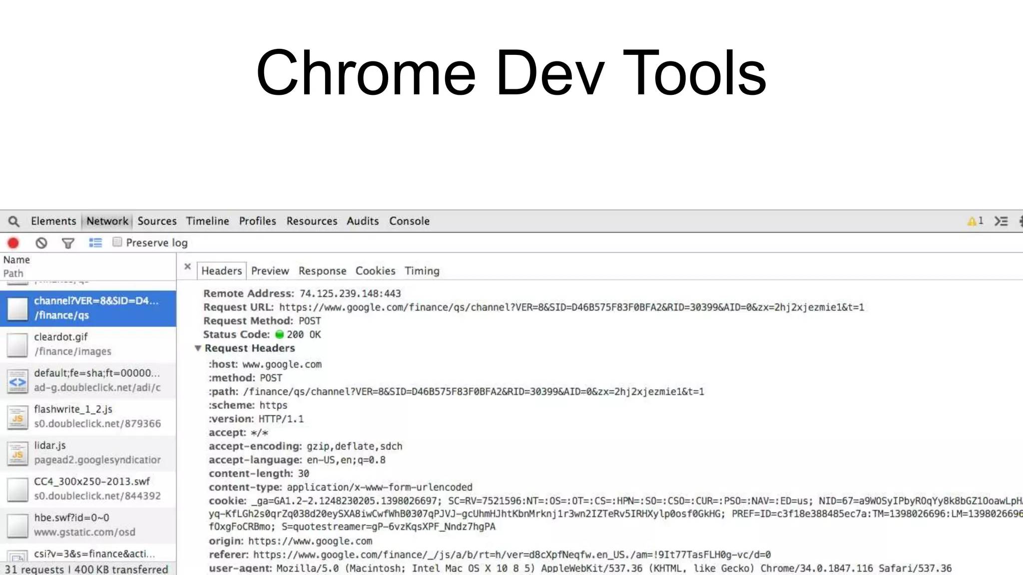Click the icon of the selected channel request
Image resolution: width=1023 pixels, height=575 pixels.
[x=17, y=309]
